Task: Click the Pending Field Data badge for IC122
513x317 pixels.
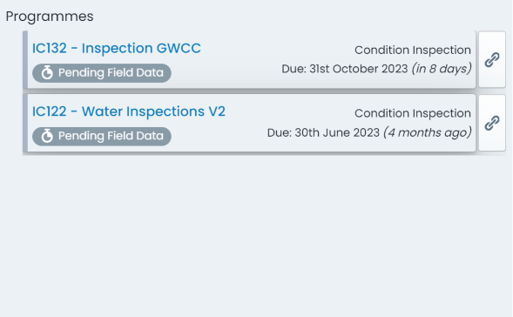Action: (102, 136)
